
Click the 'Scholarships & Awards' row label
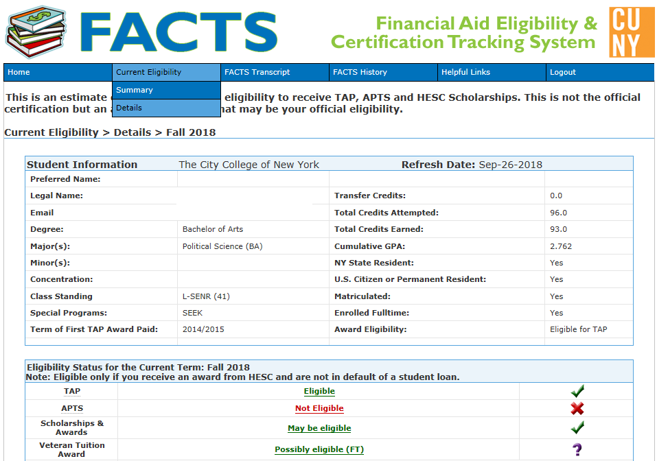point(71,427)
